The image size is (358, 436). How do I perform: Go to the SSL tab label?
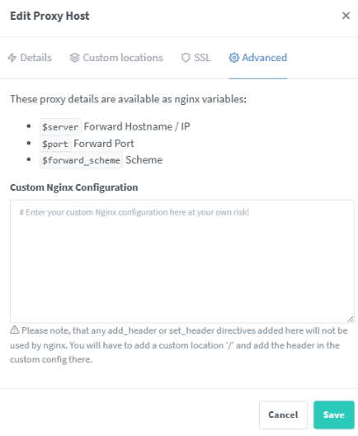coord(202,58)
